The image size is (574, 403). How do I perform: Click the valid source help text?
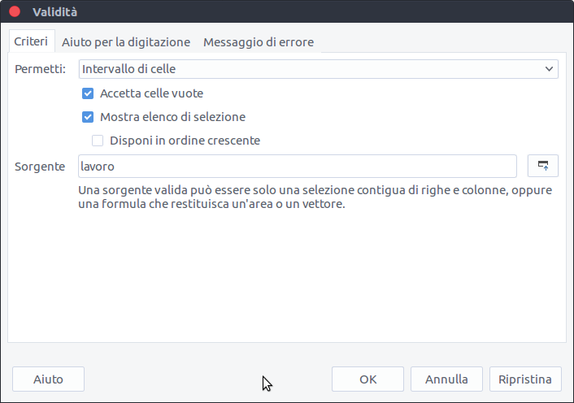[315, 197]
